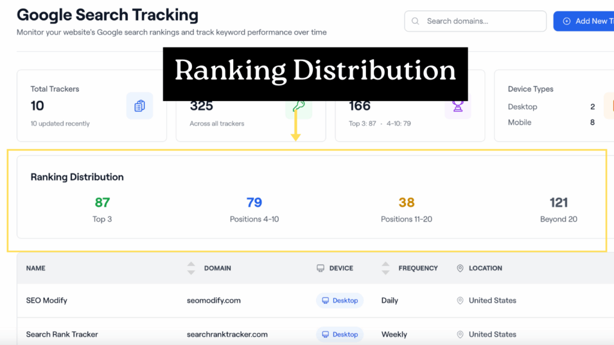Click the monitor icon beside DEVICE header
Viewport: 614px width, 345px height.
(320, 268)
